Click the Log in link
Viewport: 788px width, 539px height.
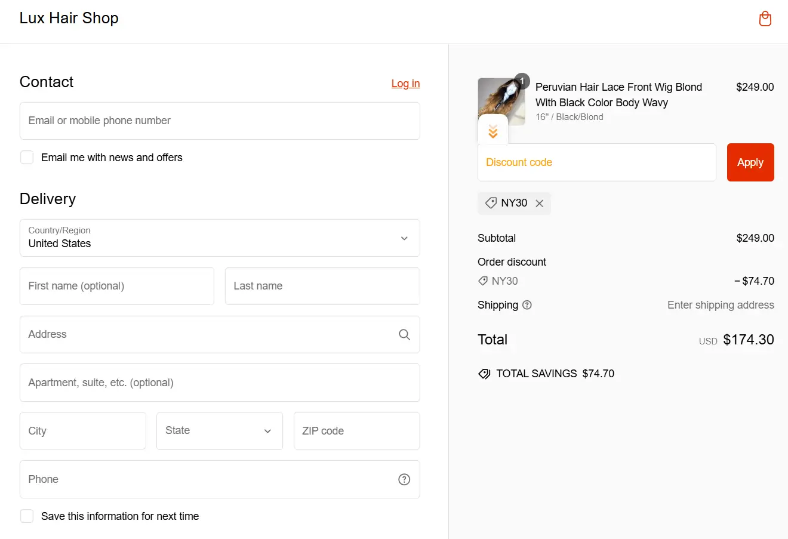click(x=405, y=84)
